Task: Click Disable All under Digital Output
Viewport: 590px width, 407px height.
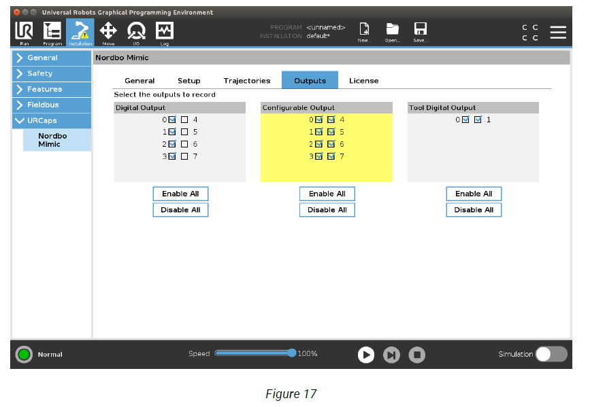Action: (x=180, y=210)
